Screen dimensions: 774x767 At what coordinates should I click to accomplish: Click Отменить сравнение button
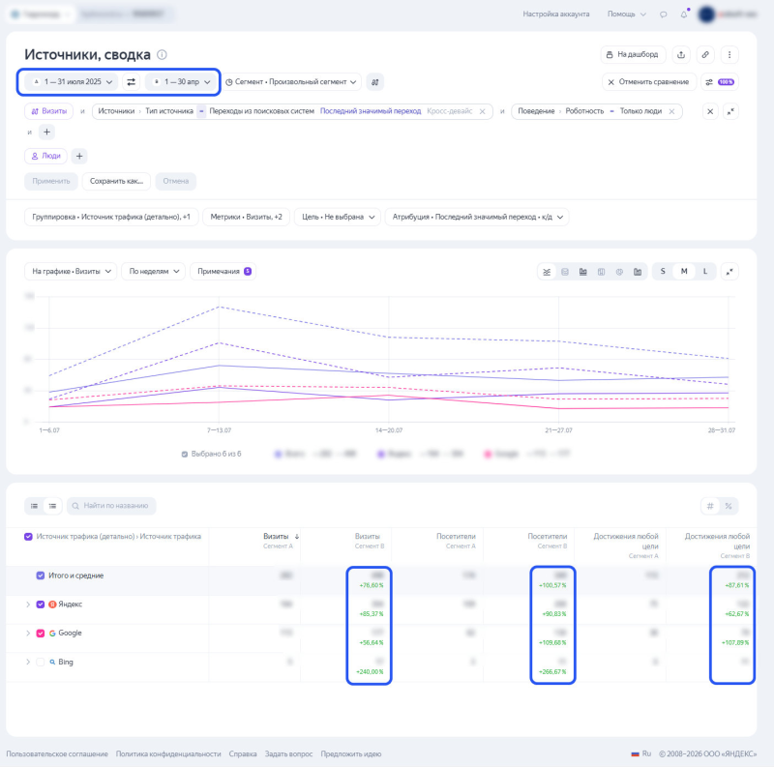pos(649,82)
